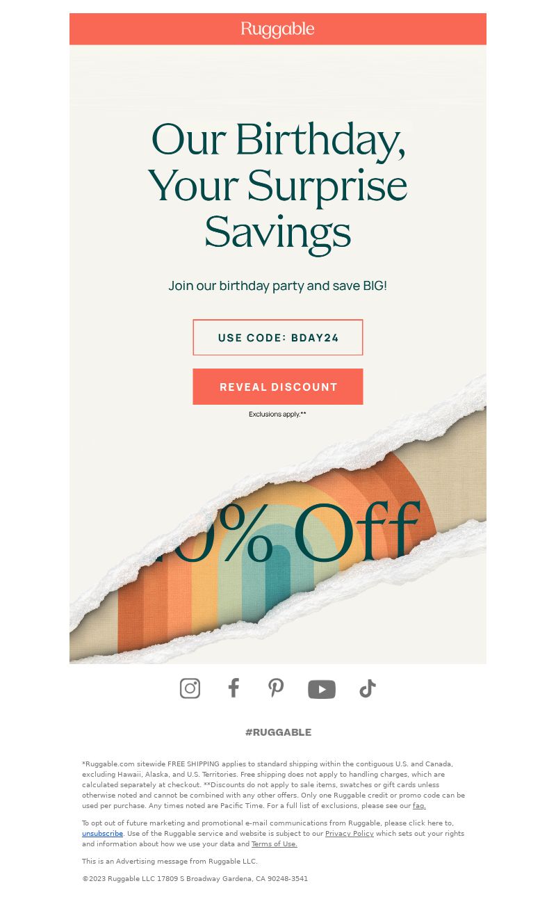
Task: Open the faq link
Action: [419, 806]
